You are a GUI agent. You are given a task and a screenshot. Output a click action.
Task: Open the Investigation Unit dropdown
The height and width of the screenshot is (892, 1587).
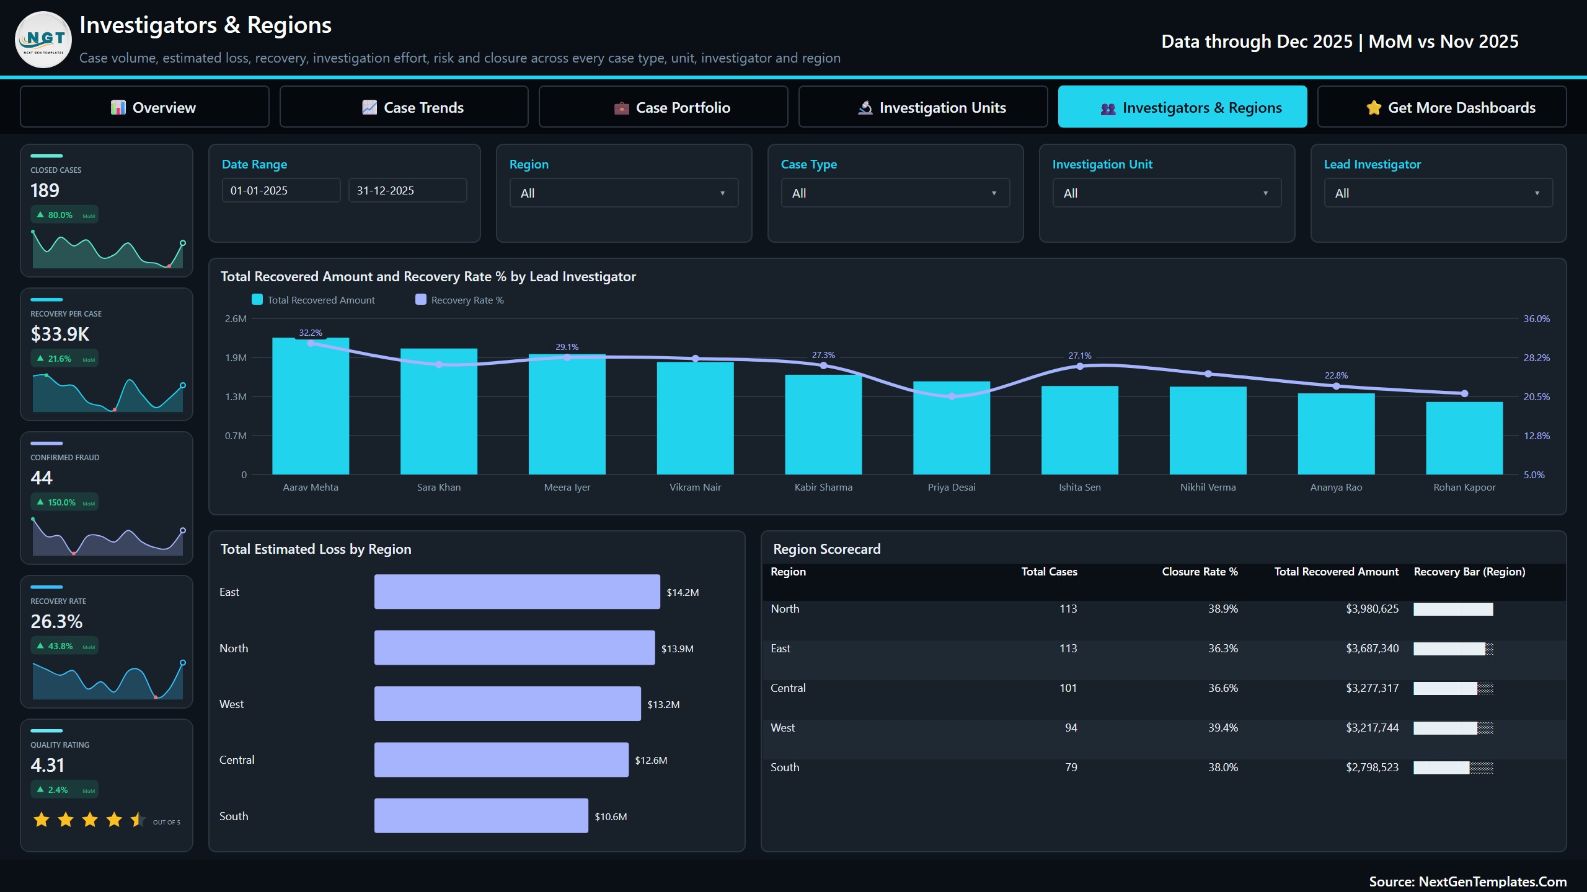click(1167, 193)
